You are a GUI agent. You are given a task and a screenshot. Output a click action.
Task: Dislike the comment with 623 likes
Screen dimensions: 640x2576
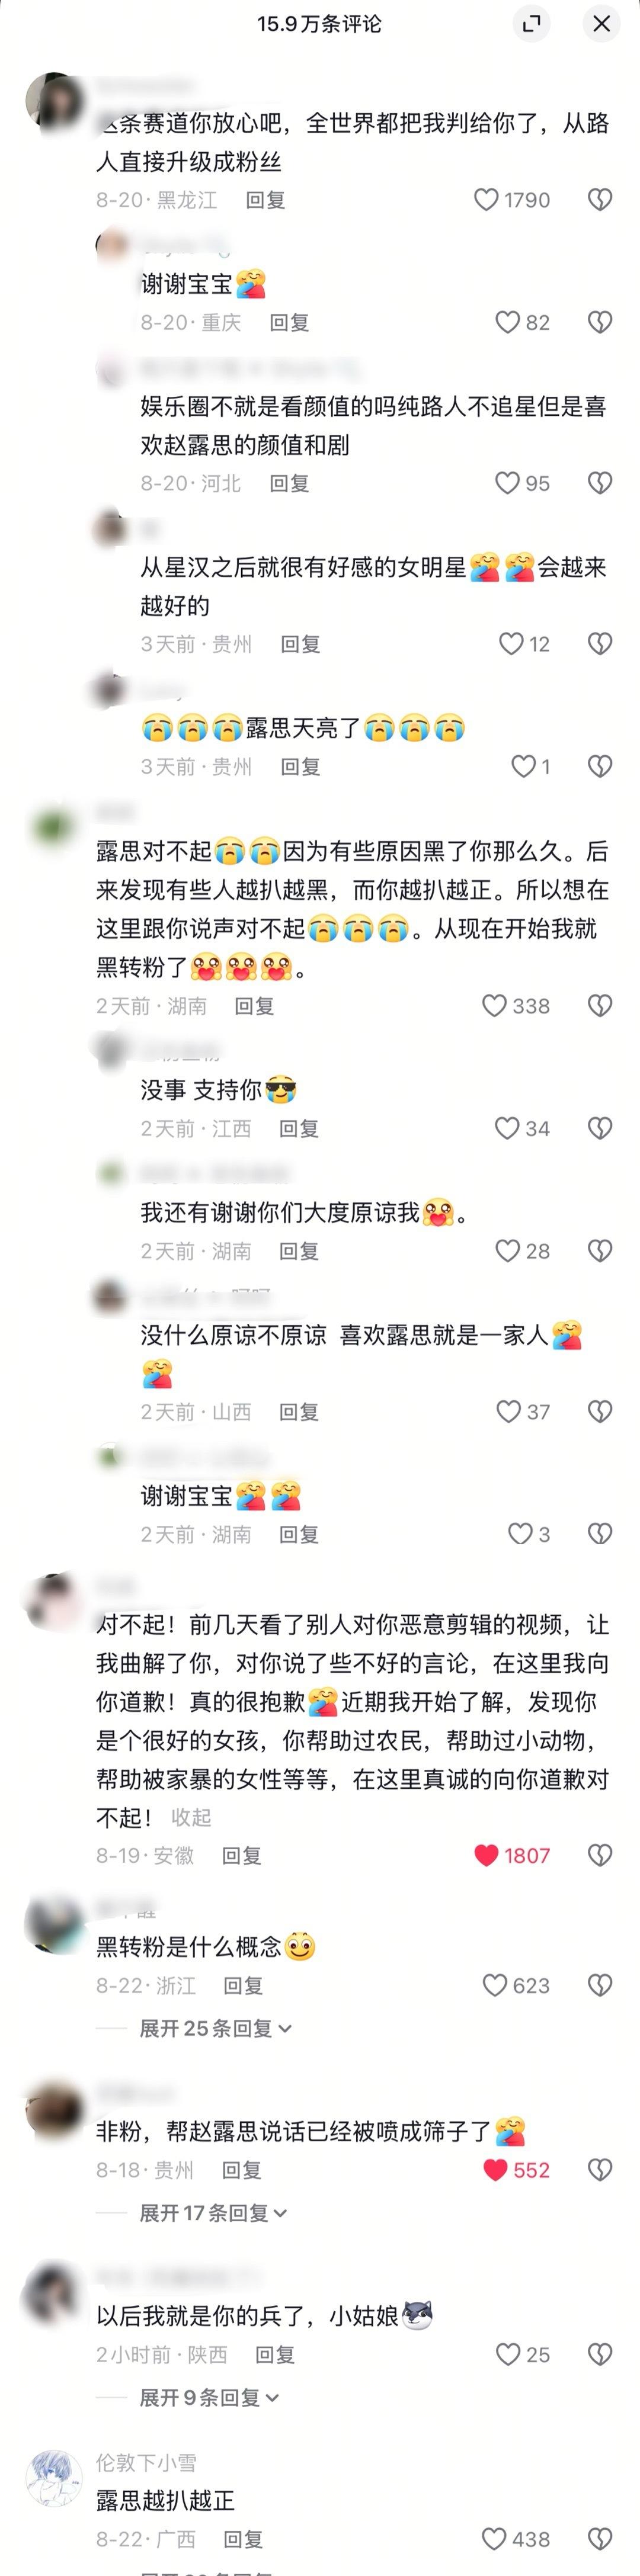tap(599, 1985)
